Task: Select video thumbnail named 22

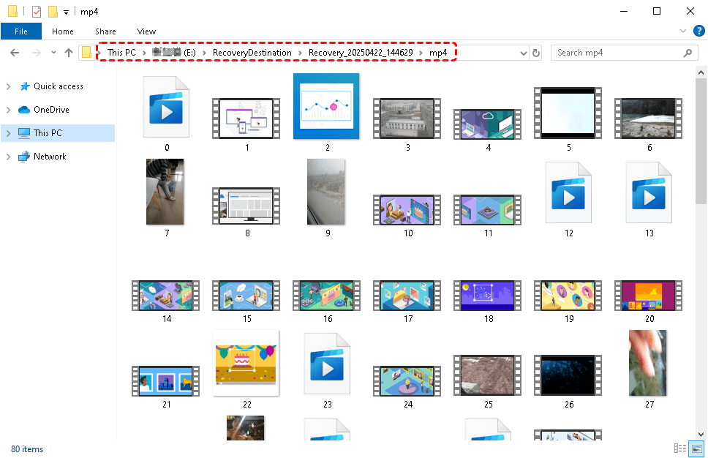Action: [x=246, y=363]
